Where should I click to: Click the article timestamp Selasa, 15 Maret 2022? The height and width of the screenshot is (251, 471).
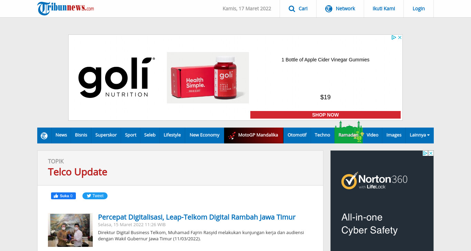click(132, 224)
